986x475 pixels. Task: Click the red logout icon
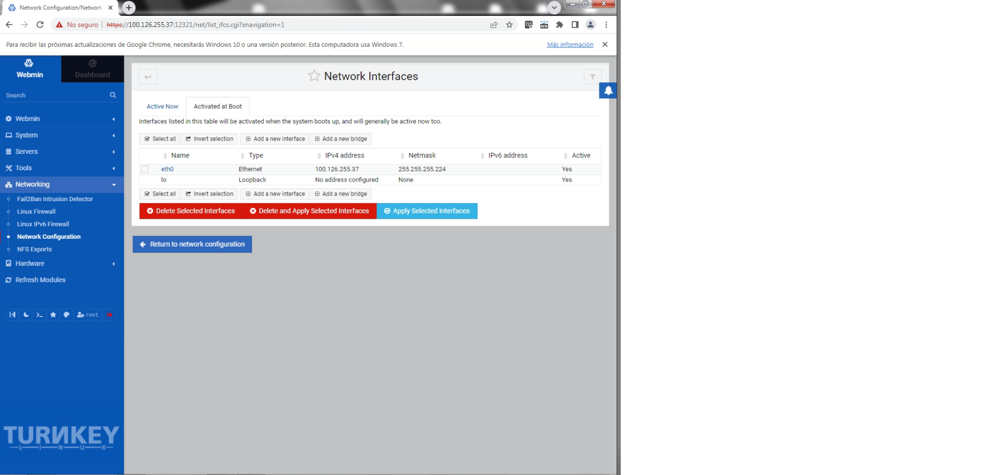(x=109, y=315)
